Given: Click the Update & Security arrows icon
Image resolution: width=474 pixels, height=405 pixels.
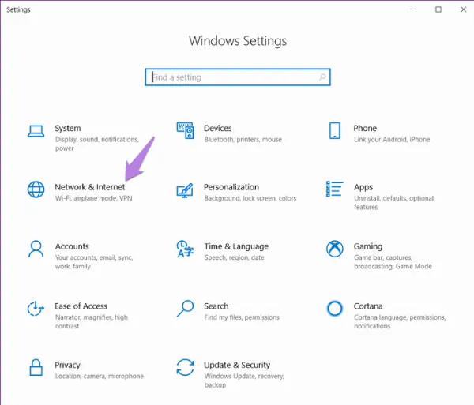Looking at the screenshot, I should (185, 368).
